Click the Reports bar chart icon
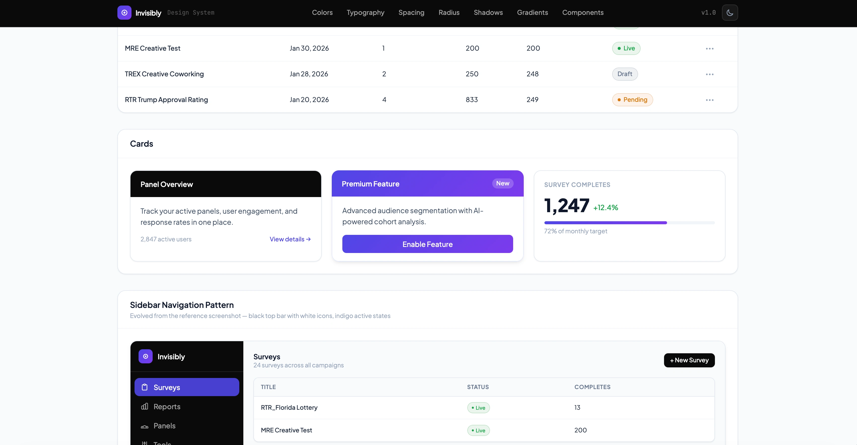The image size is (857, 445). click(144, 406)
